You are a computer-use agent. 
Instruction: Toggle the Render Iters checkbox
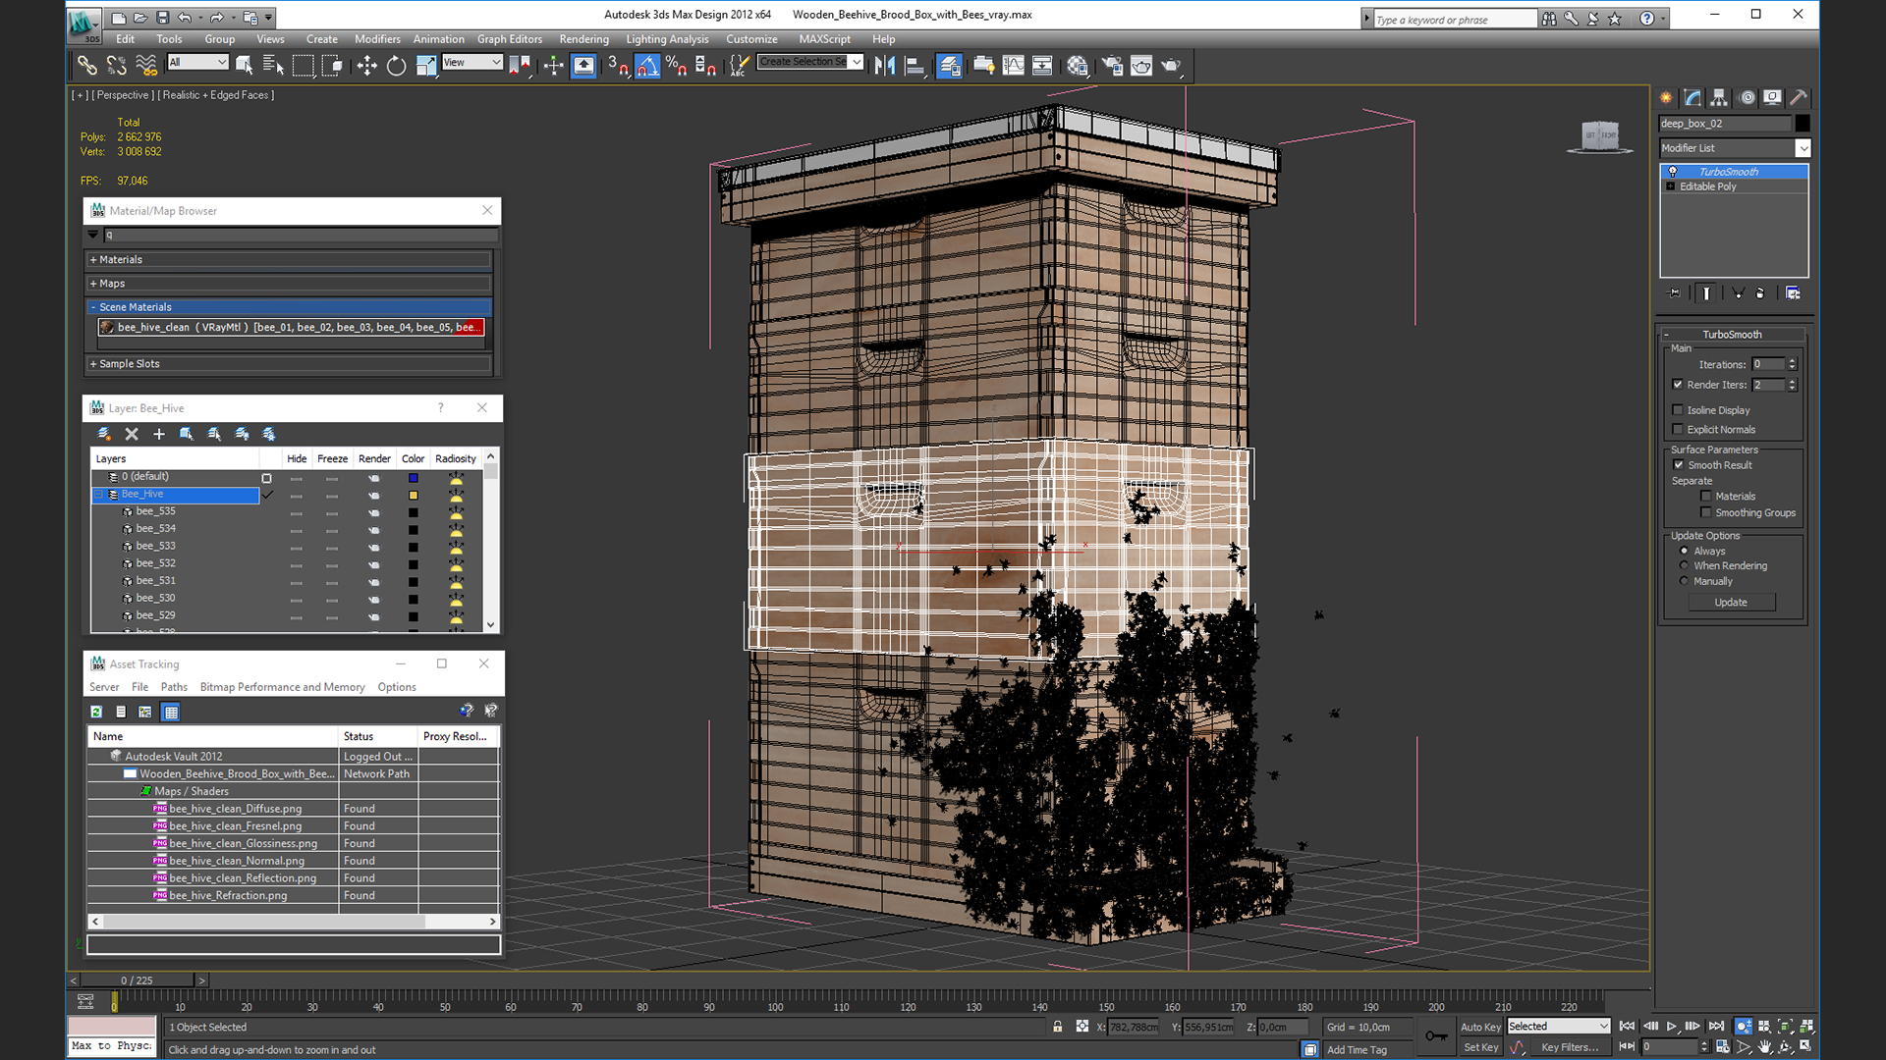pos(1678,385)
